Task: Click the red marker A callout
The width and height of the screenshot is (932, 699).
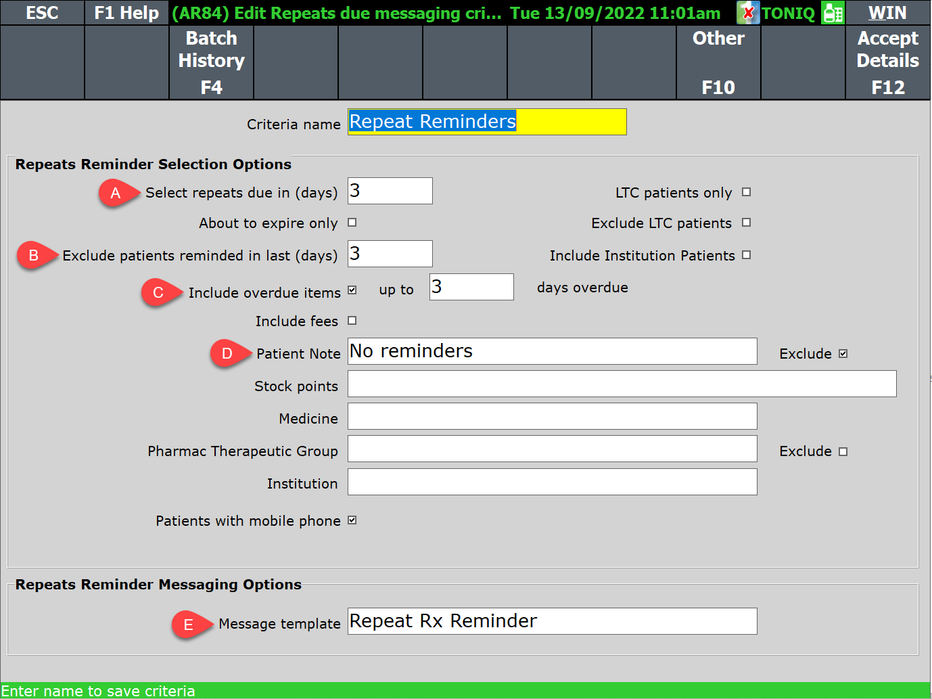Action: [116, 193]
